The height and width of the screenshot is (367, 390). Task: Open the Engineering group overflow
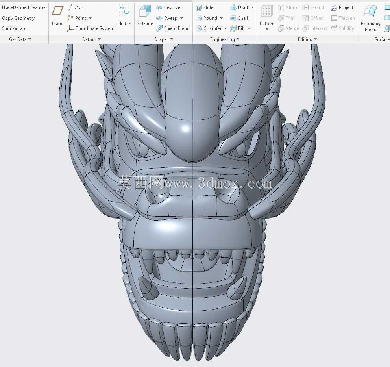[x=224, y=39]
